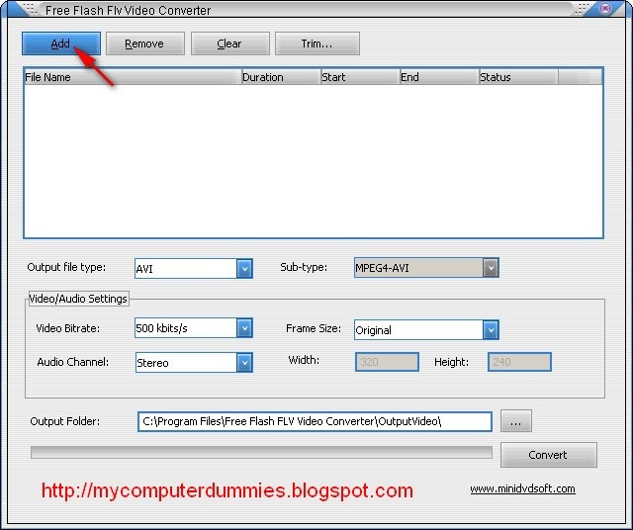Open the www.minidvdsoft.com link

[x=522, y=488]
